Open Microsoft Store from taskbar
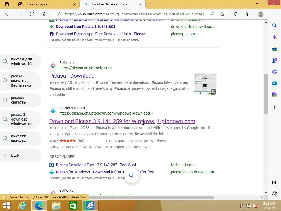 73,206
